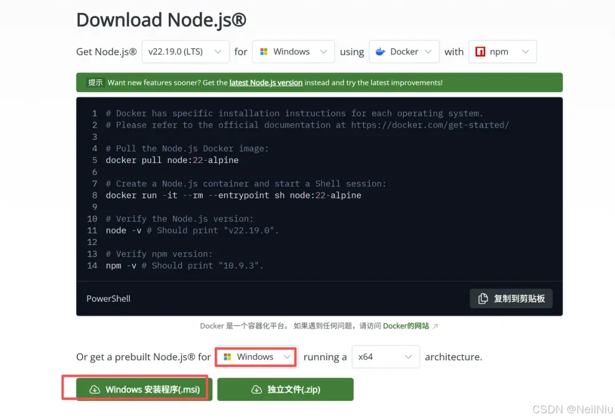615x419 pixels.
Task: Click the PowerShell label below code
Action: tap(108, 299)
